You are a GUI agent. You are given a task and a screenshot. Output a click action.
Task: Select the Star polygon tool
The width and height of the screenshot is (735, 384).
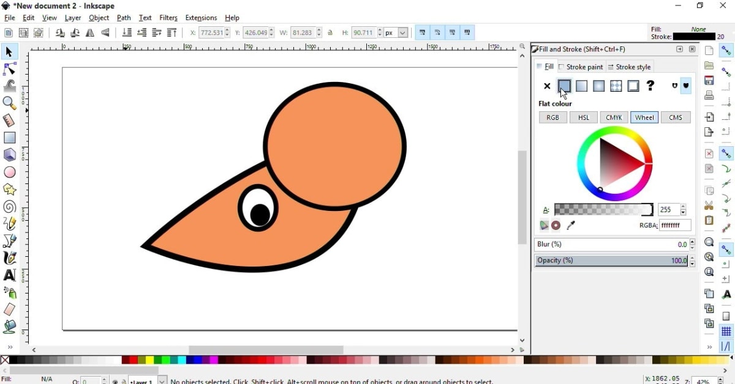pyautogui.click(x=9, y=190)
